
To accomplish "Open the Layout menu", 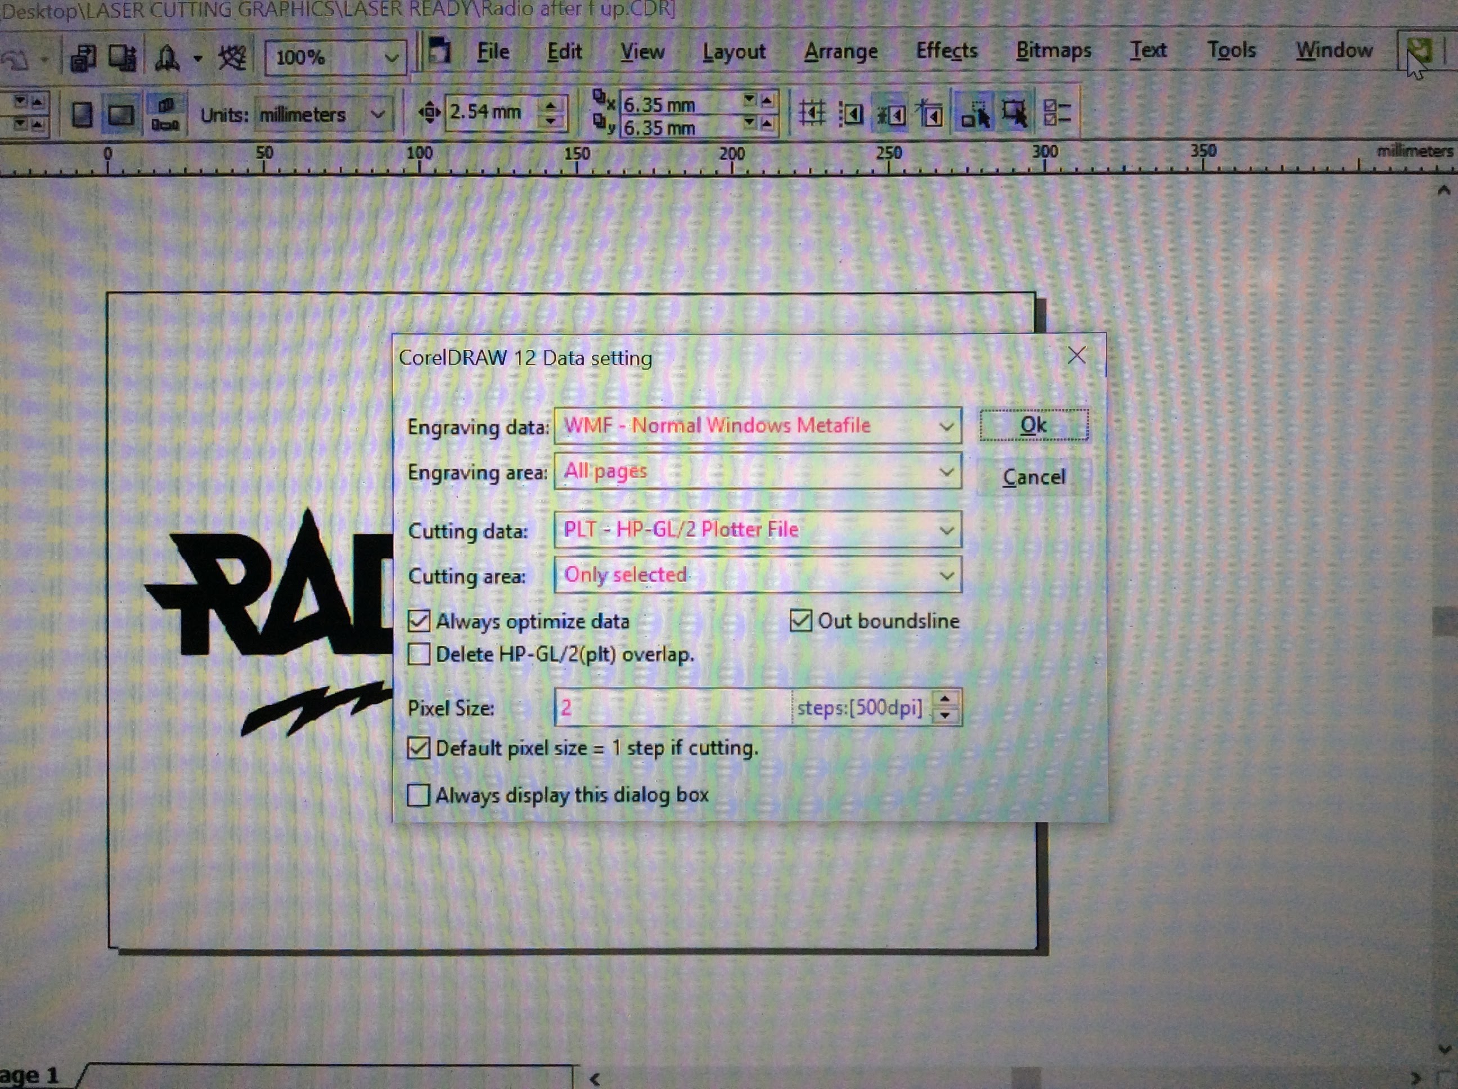I will click(733, 51).
